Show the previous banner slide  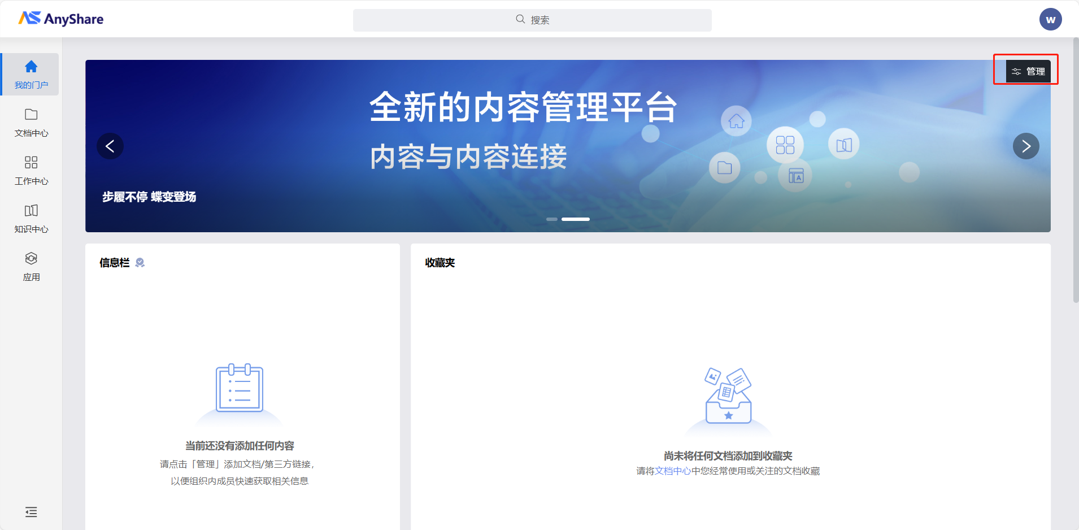tap(110, 146)
